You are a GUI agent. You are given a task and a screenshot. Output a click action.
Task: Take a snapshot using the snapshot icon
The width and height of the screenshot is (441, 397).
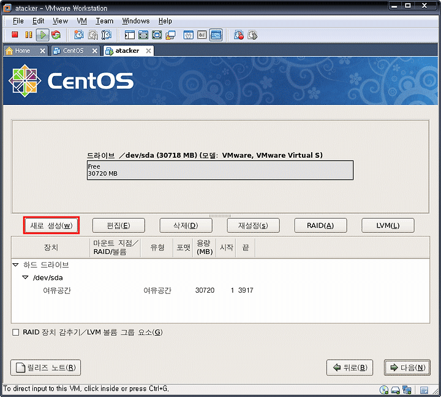pos(79,35)
